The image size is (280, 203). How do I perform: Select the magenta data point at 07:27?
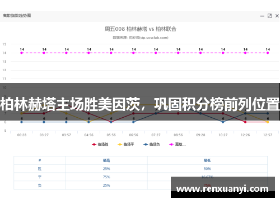[156, 53]
